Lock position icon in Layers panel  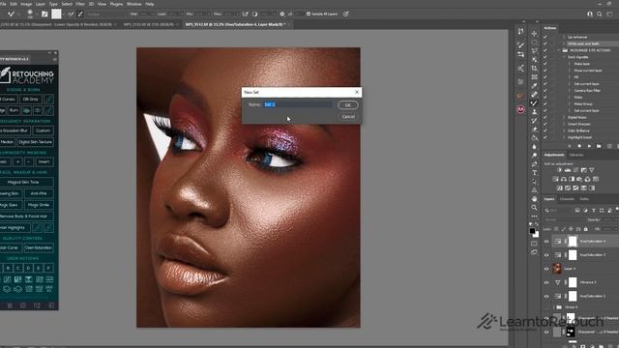pyautogui.click(x=571, y=229)
